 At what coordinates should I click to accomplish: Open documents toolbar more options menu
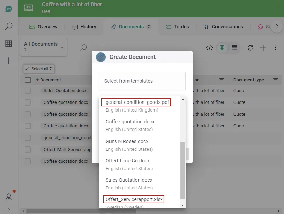click(275, 48)
